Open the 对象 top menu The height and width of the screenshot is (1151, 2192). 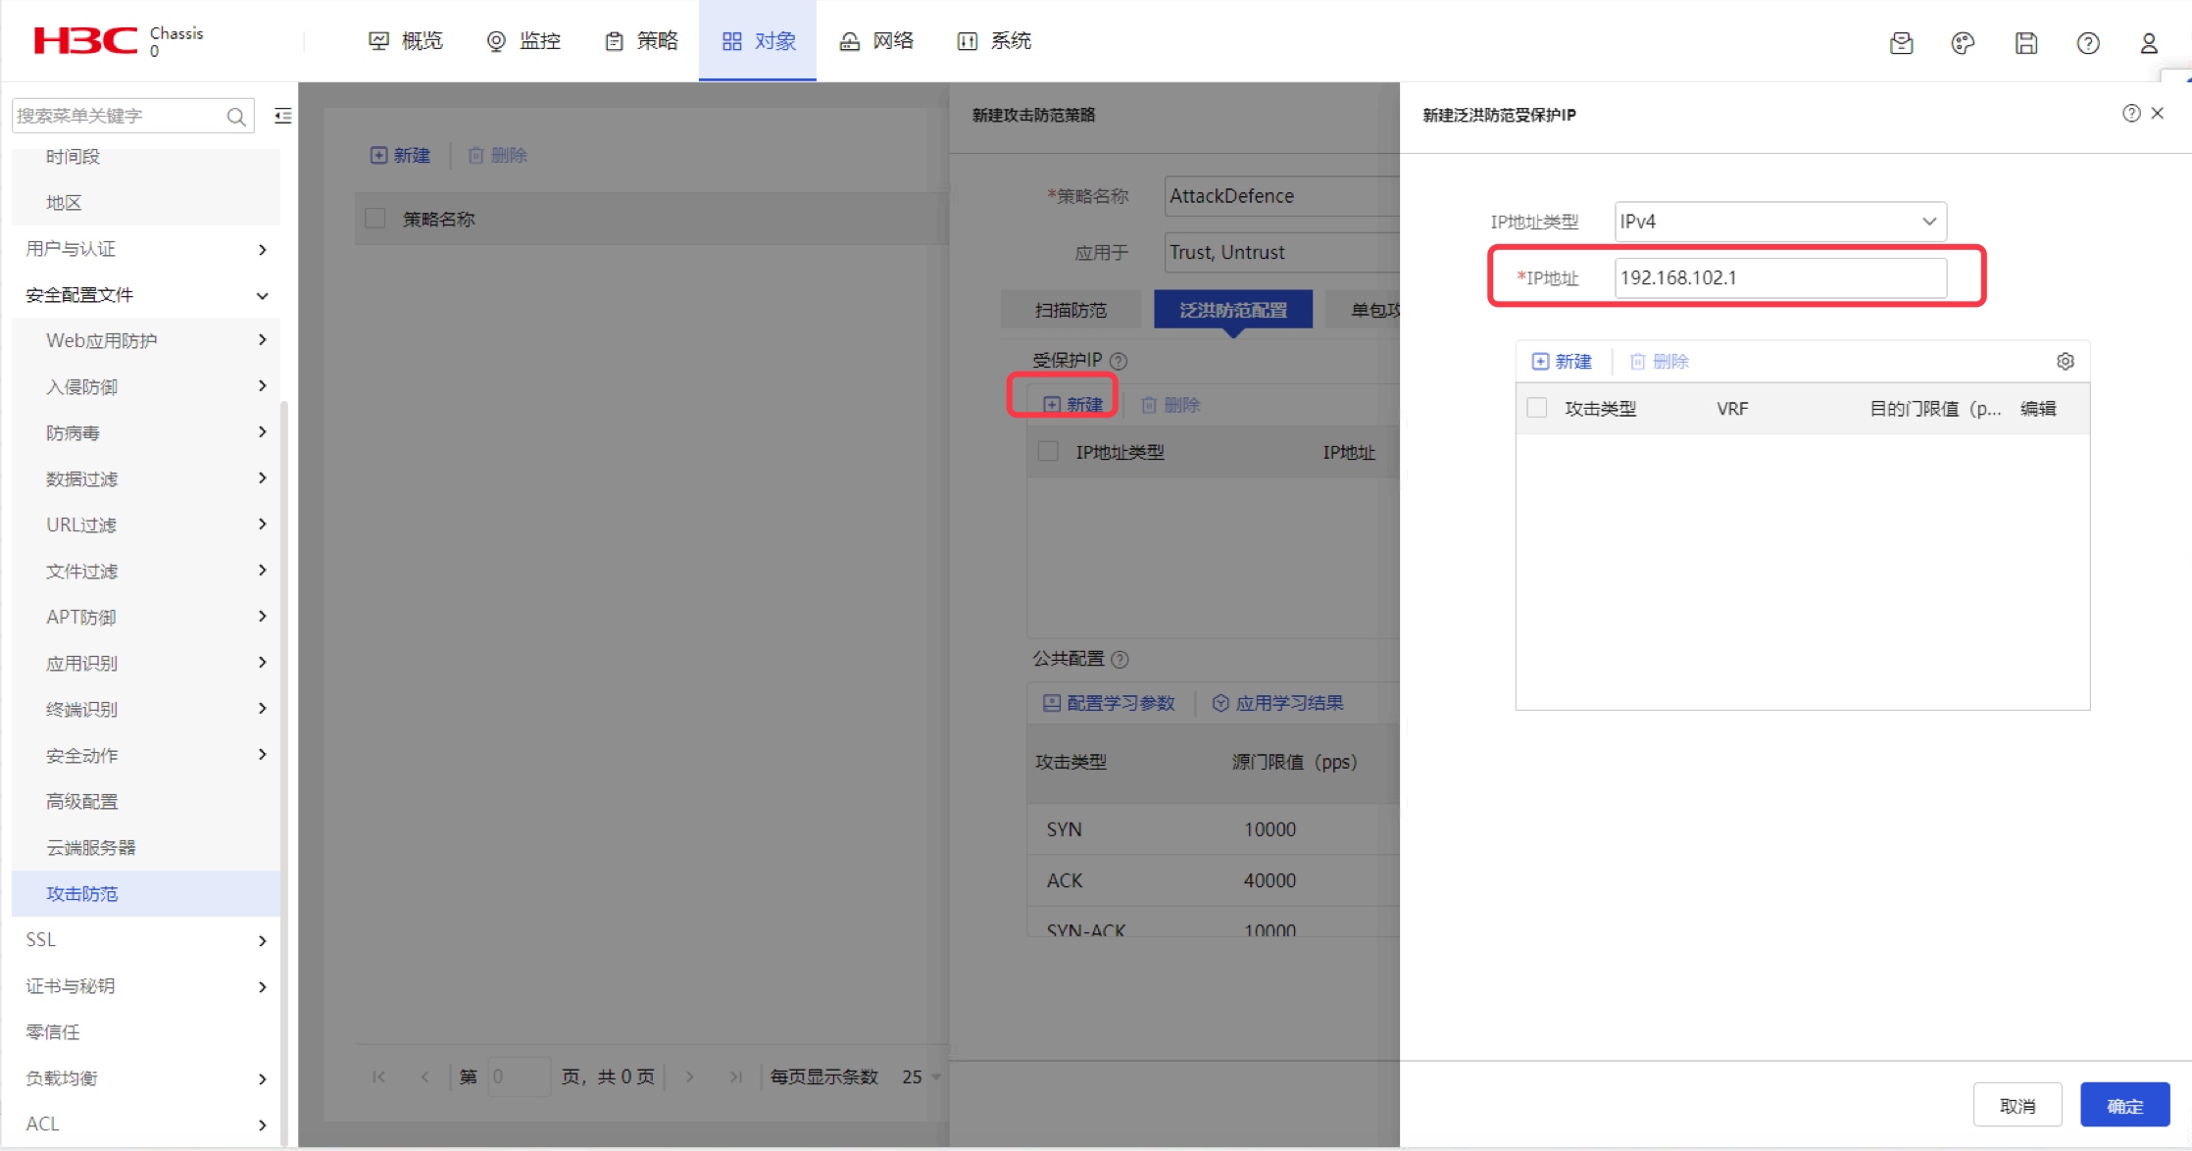click(758, 41)
